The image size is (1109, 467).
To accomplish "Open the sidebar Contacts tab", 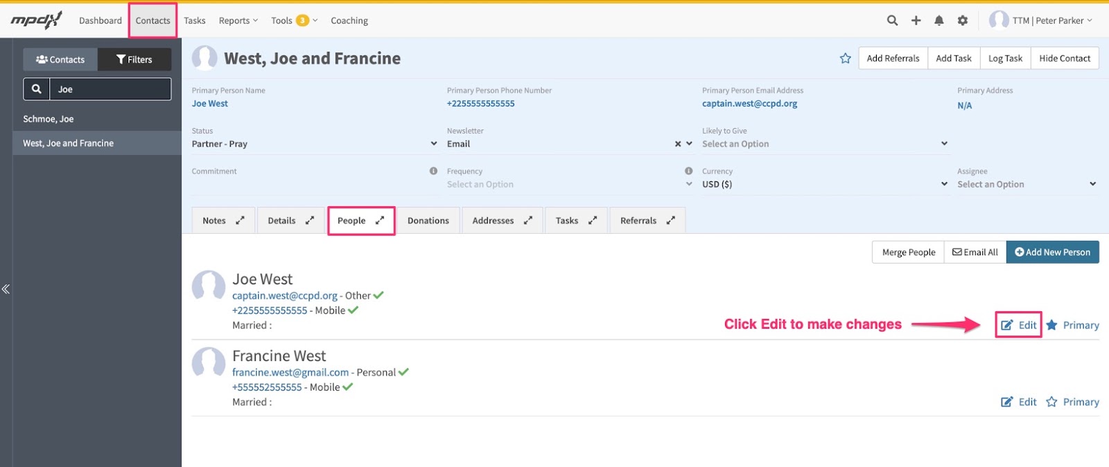I will [x=60, y=59].
